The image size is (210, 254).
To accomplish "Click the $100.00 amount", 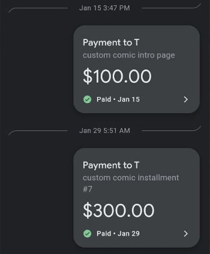I will click(x=117, y=76).
